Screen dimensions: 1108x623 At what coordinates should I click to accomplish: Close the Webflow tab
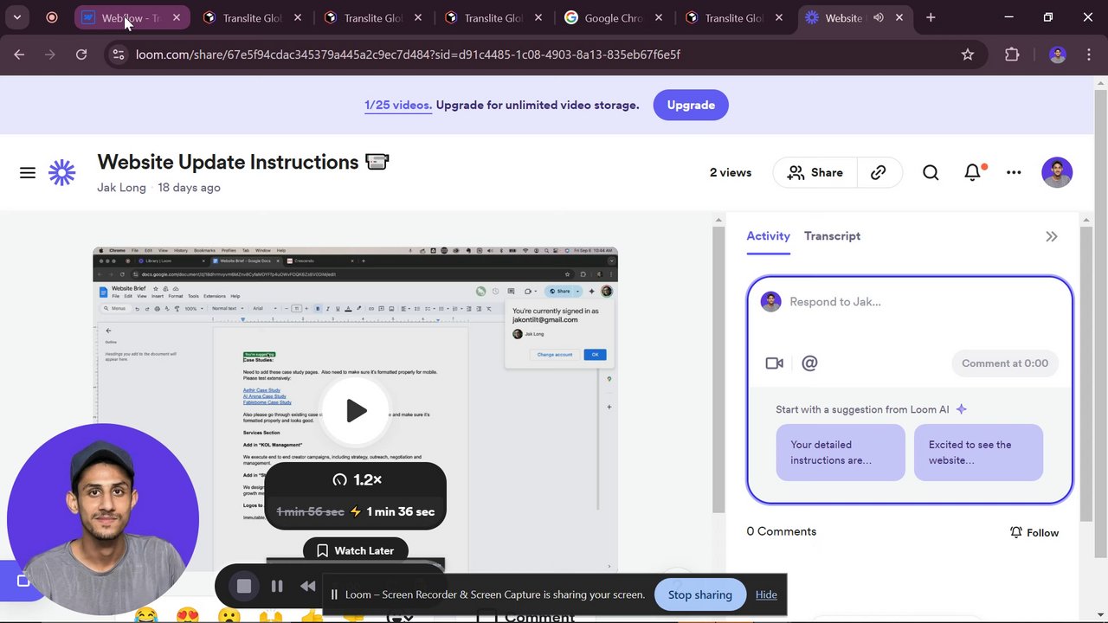point(177,17)
